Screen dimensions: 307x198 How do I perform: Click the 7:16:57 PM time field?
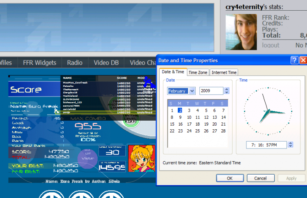coord(266,145)
